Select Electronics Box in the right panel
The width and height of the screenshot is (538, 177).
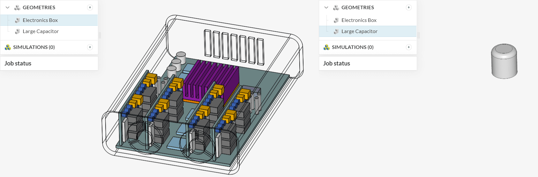point(359,20)
